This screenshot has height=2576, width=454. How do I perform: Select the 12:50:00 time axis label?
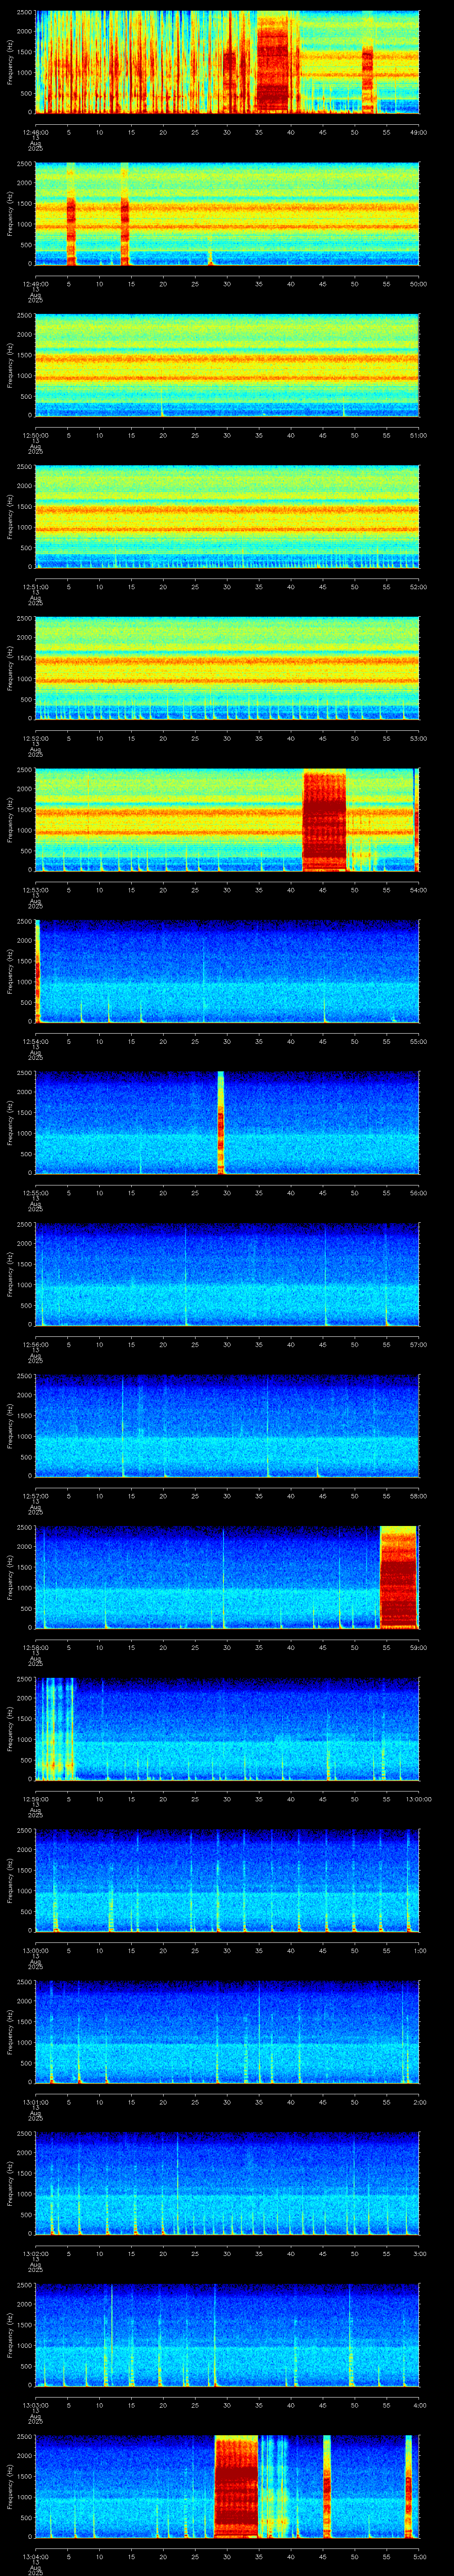[x=36, y=435]
